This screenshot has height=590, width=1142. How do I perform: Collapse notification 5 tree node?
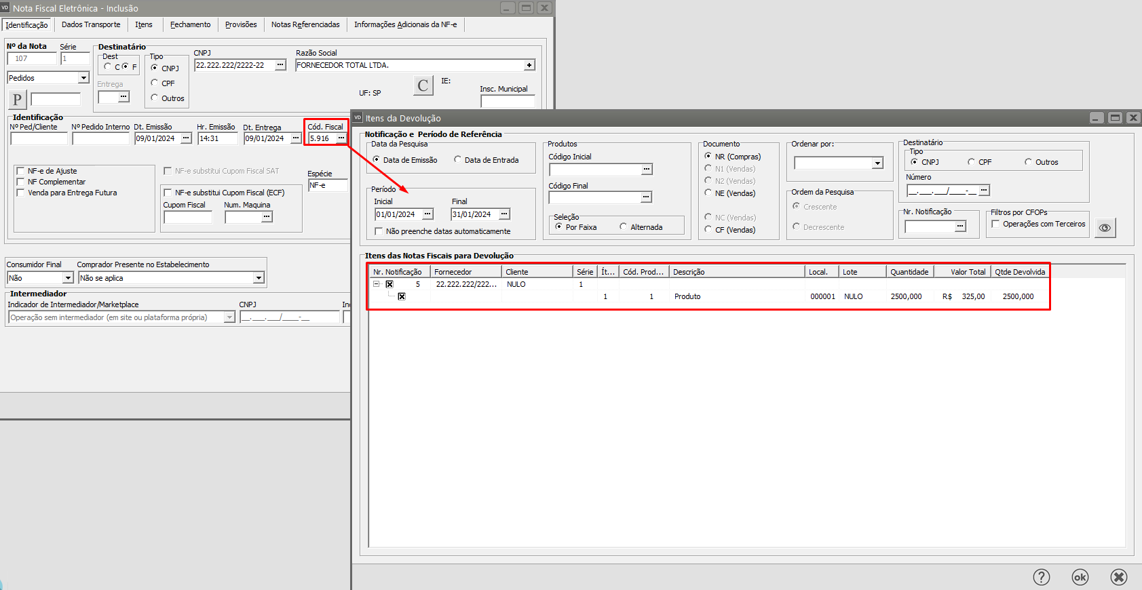pyautogui.click(x=377, y=284)
